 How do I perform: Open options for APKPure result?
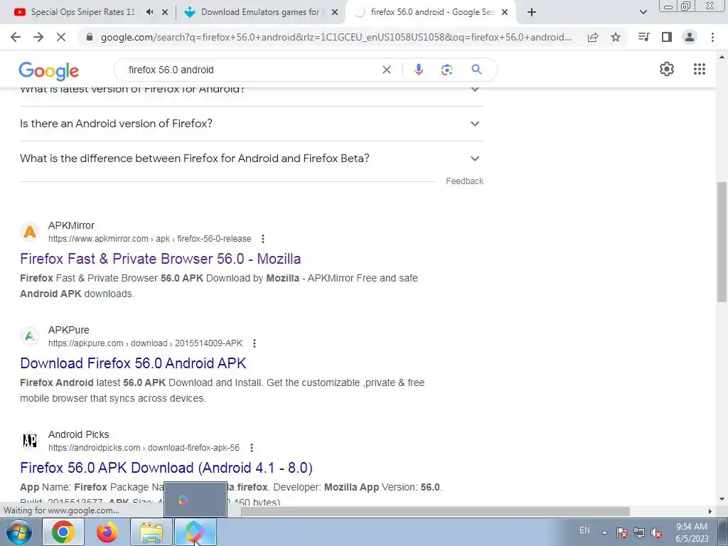coord(254,343)
